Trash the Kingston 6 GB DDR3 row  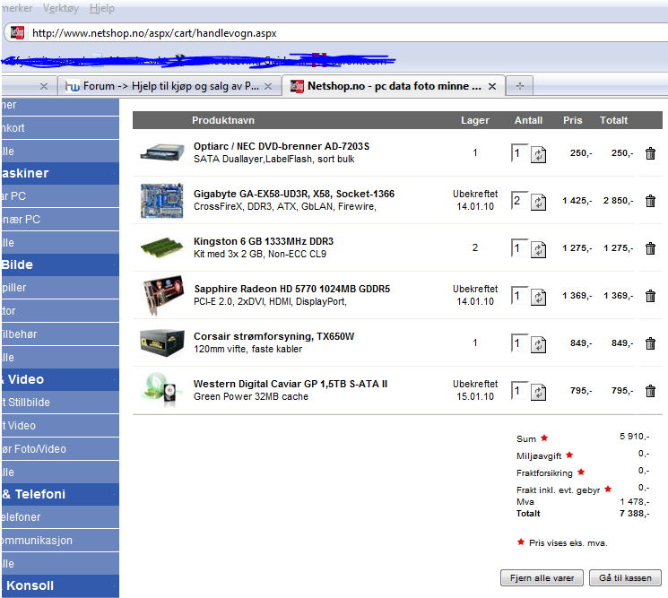(x=650, y=248)
